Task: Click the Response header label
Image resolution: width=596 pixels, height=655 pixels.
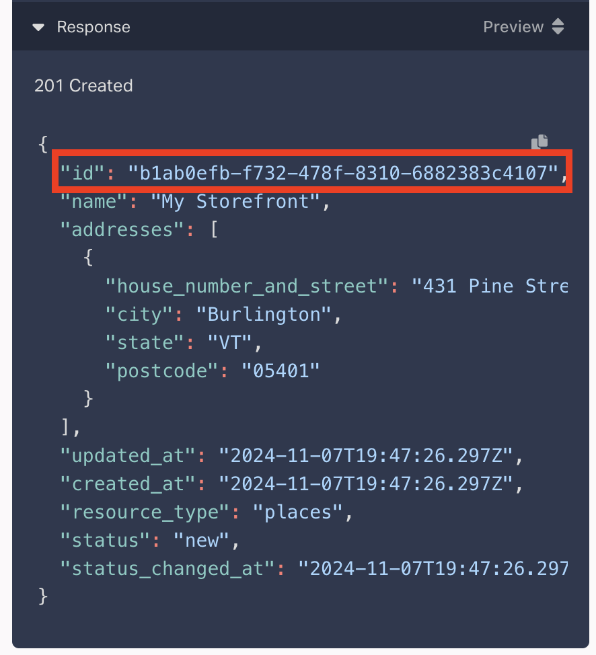Action: click(94, 27)
